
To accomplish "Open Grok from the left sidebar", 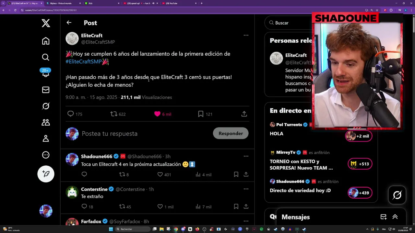I will (46, 106).
